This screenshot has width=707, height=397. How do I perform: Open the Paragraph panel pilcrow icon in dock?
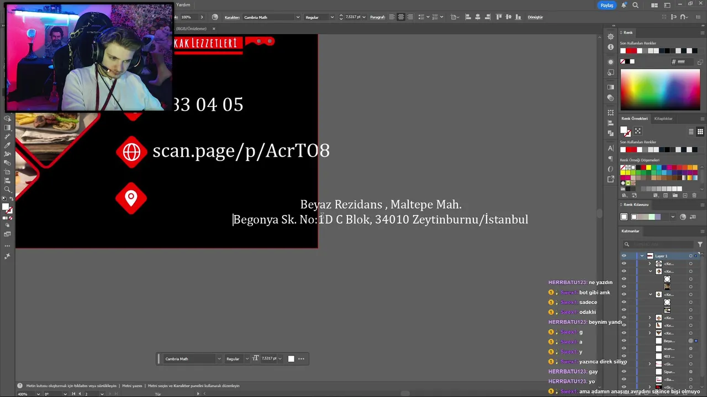pos(610,159)
